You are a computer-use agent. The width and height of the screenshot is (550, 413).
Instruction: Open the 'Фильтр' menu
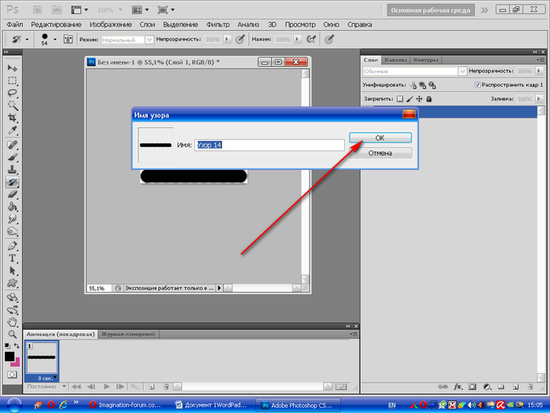(x=218, y=24)
